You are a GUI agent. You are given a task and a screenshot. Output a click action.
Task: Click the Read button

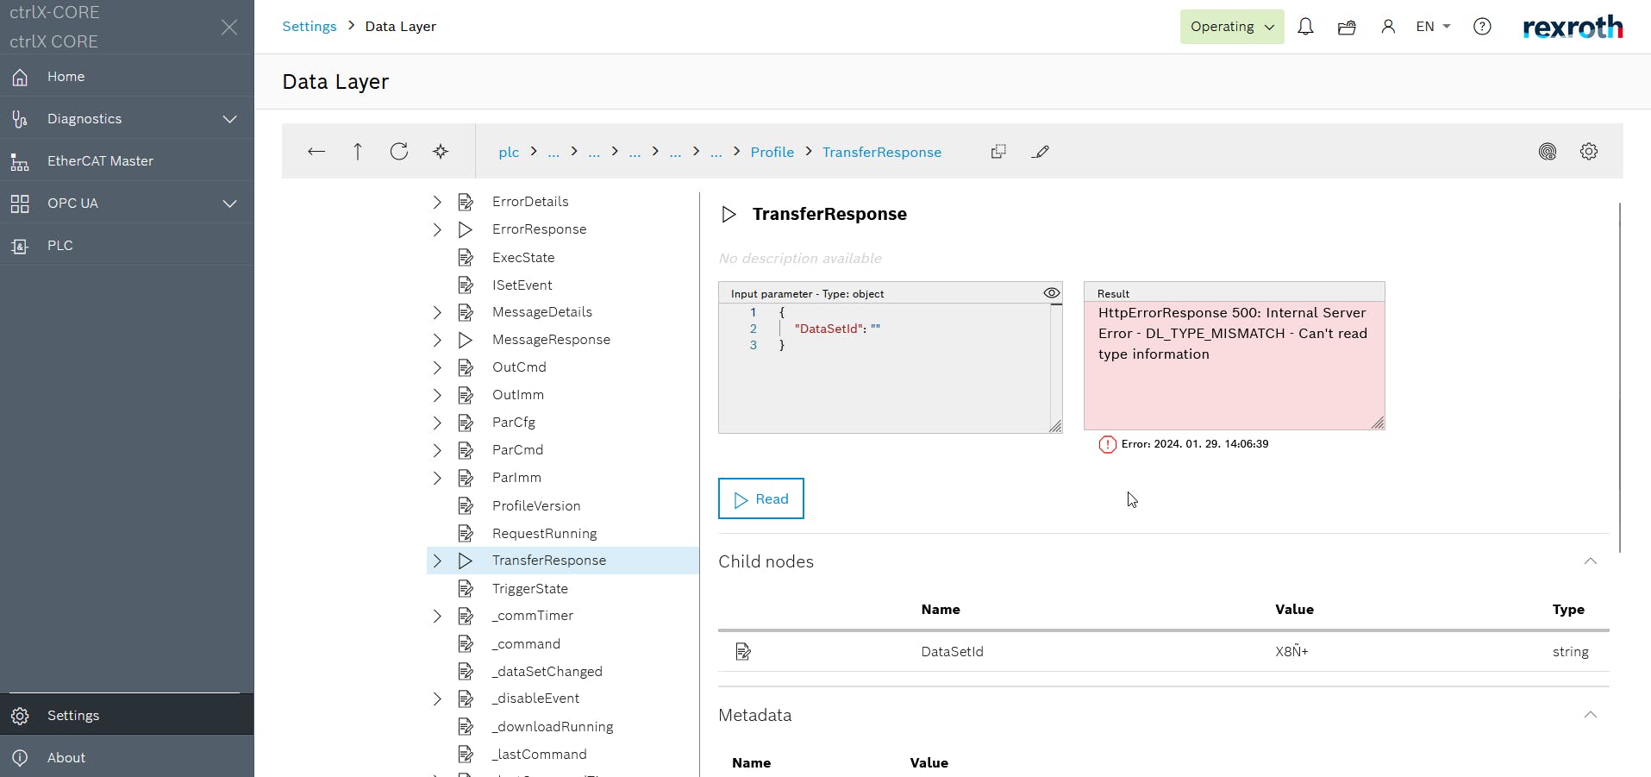click(x=761, y=498)
